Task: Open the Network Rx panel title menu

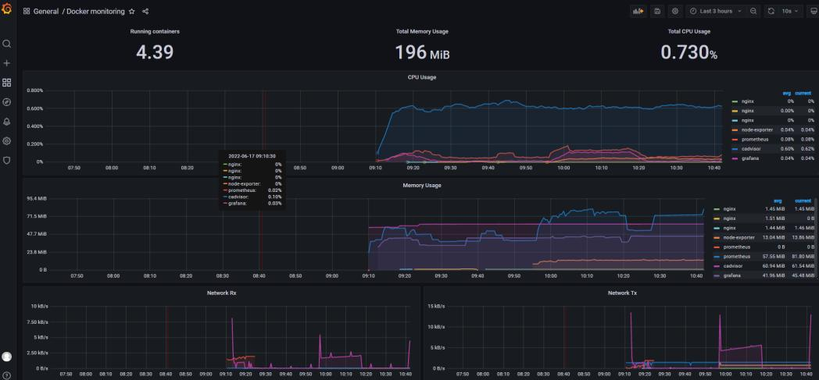Action: pos(221,293)
